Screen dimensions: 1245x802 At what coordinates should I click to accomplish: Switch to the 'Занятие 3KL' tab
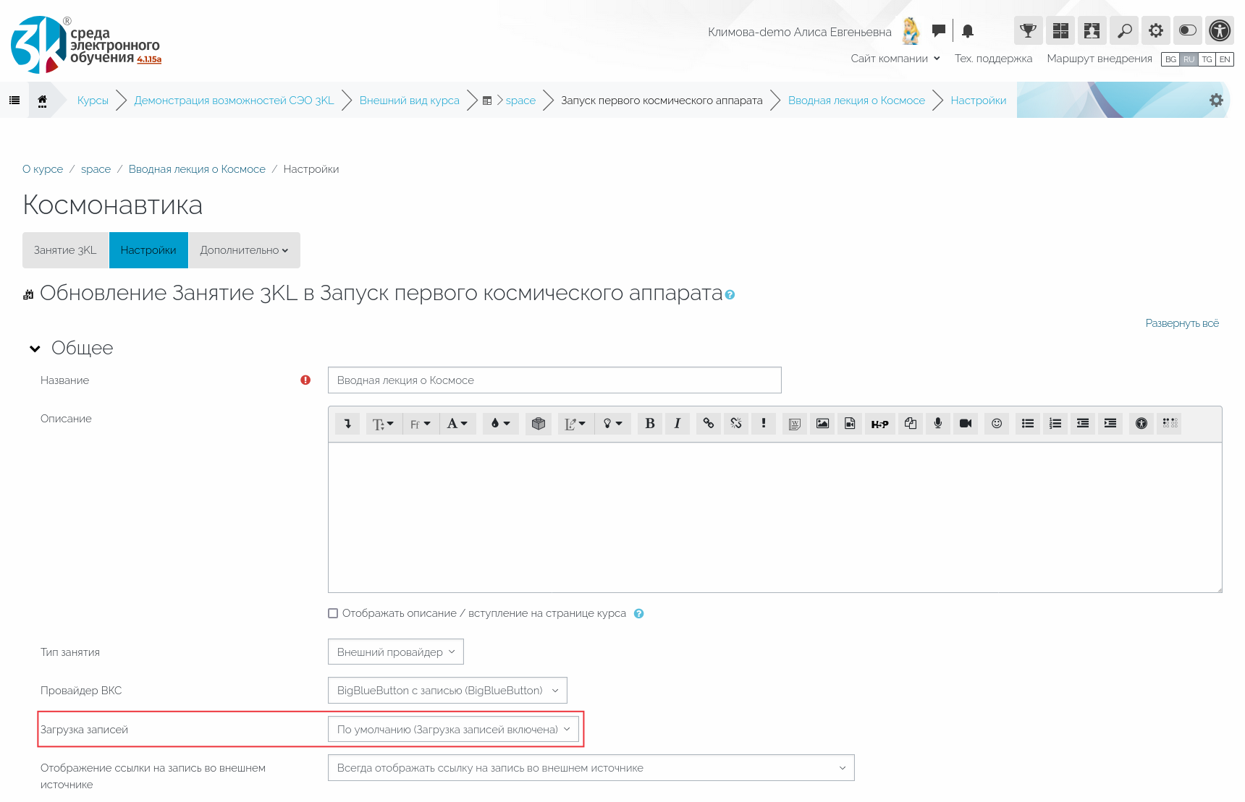[65, 250]
